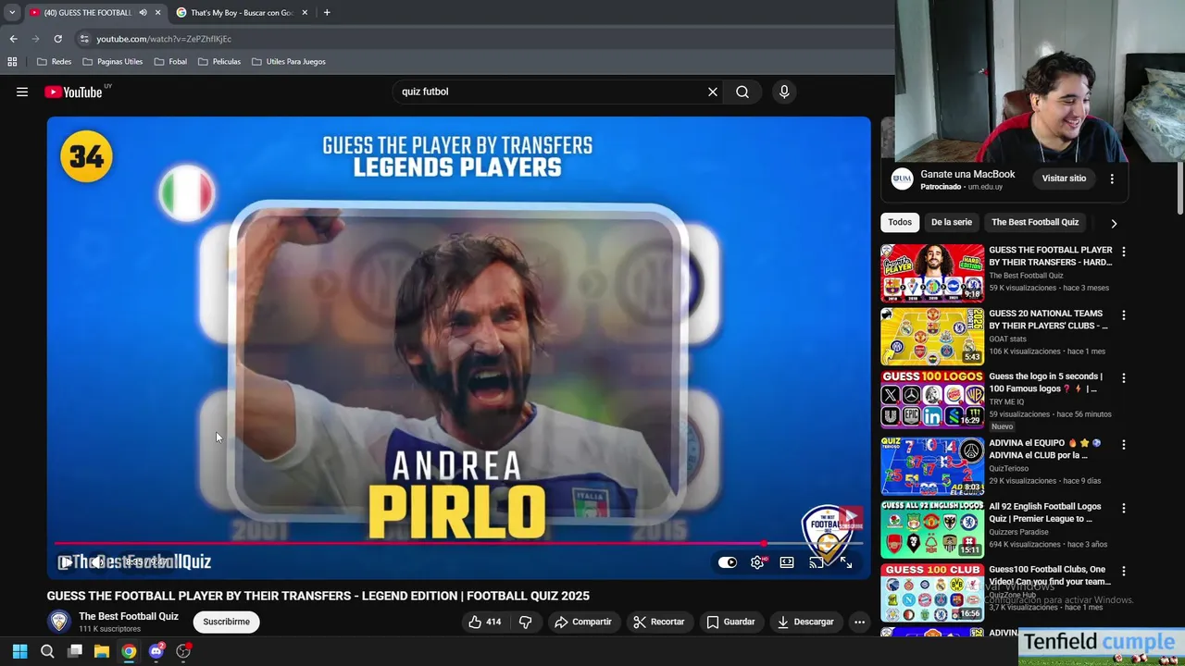Open 'All 92 English Football Logos' thumbnail
The width and height of the screenshot is (1185, 666).
[x=932, y=529]
